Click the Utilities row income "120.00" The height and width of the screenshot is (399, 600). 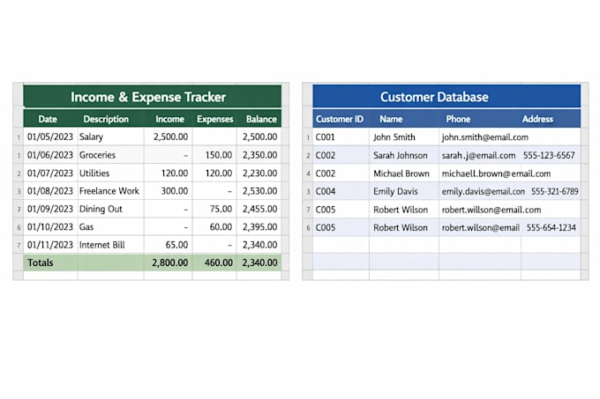pos(175,173)
